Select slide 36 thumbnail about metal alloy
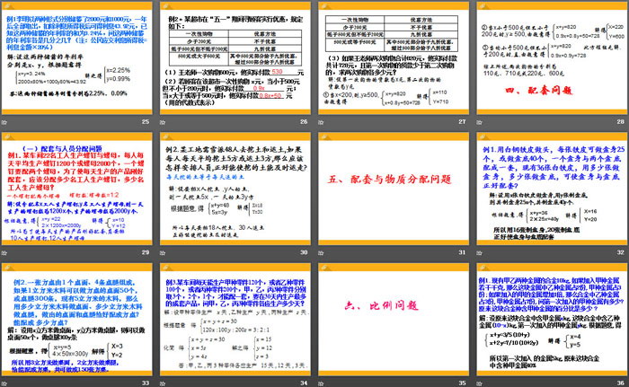Image resolution: width=629 pixels, height=387 pixels. (552, 320)
